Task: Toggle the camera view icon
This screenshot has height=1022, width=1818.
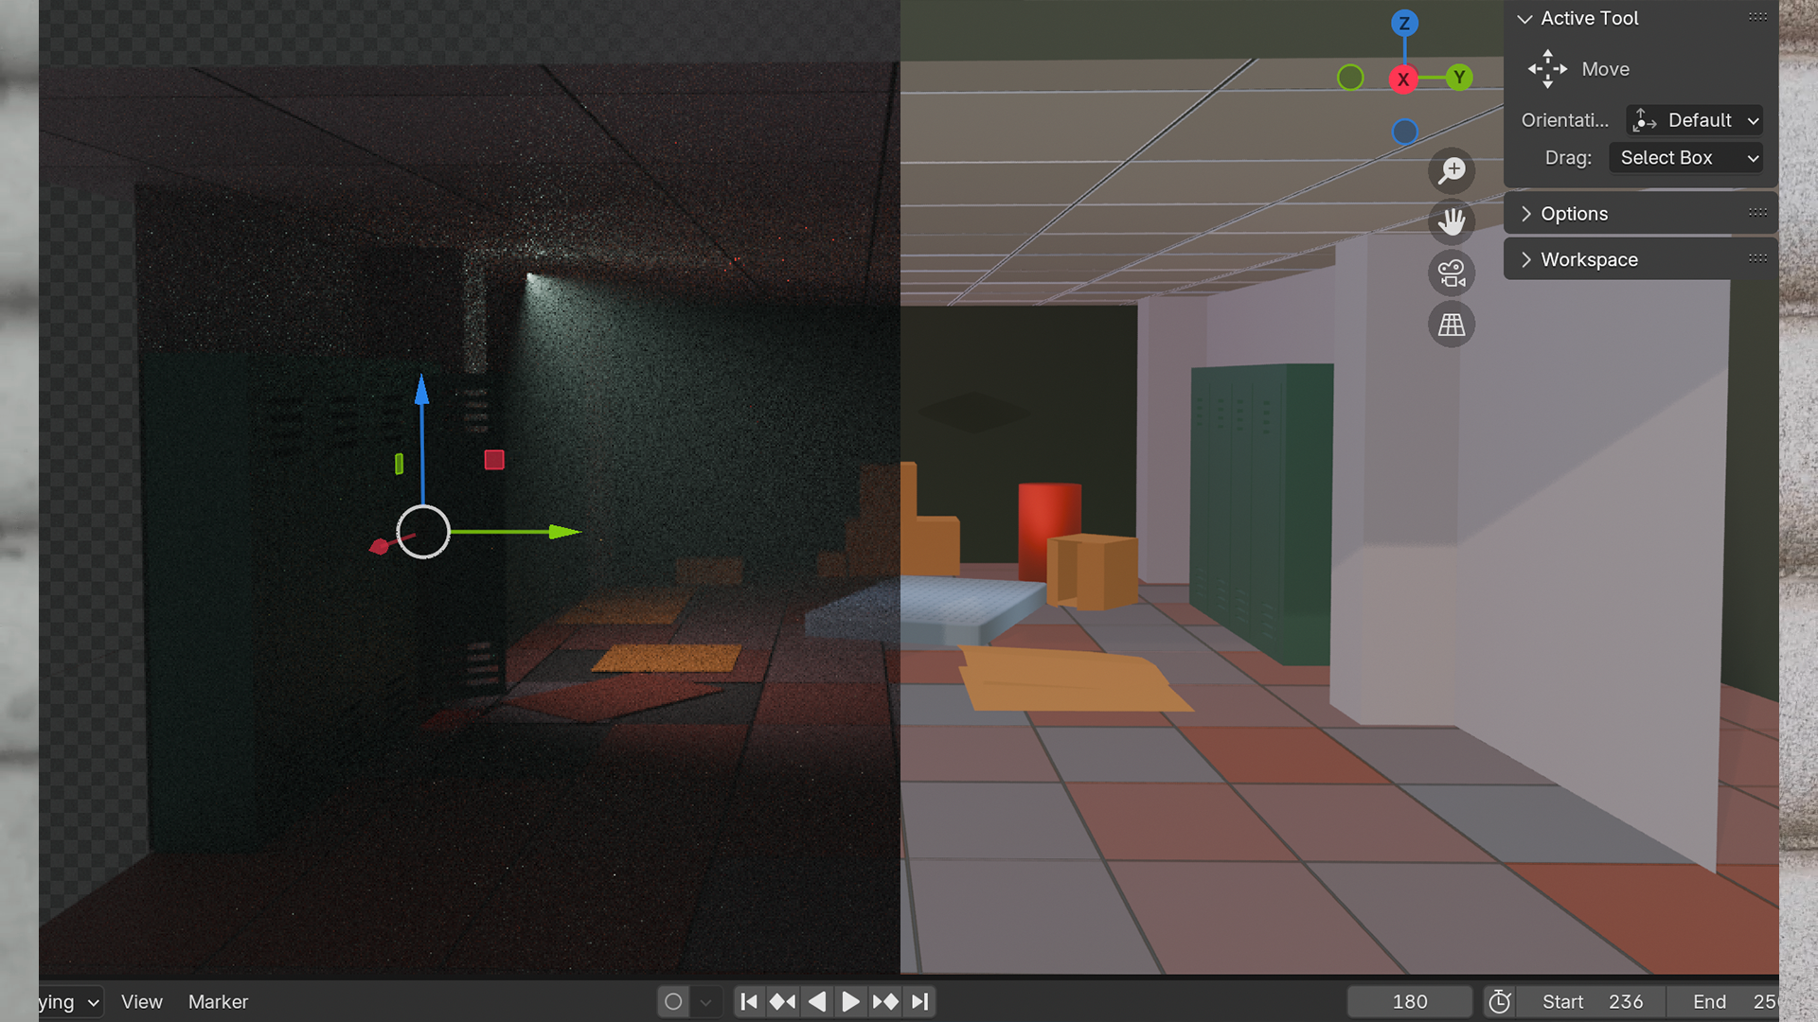Action: click(1452, 273)
